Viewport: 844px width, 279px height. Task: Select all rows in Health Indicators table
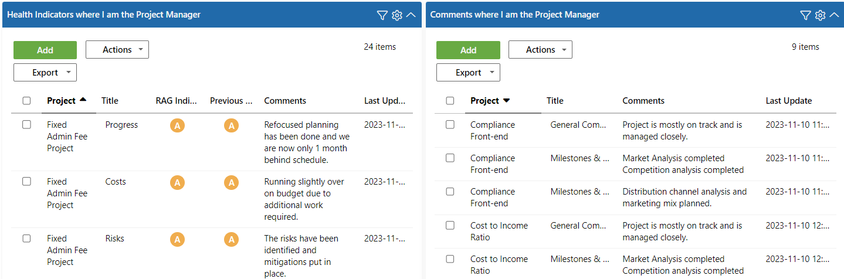click(26, 101)
